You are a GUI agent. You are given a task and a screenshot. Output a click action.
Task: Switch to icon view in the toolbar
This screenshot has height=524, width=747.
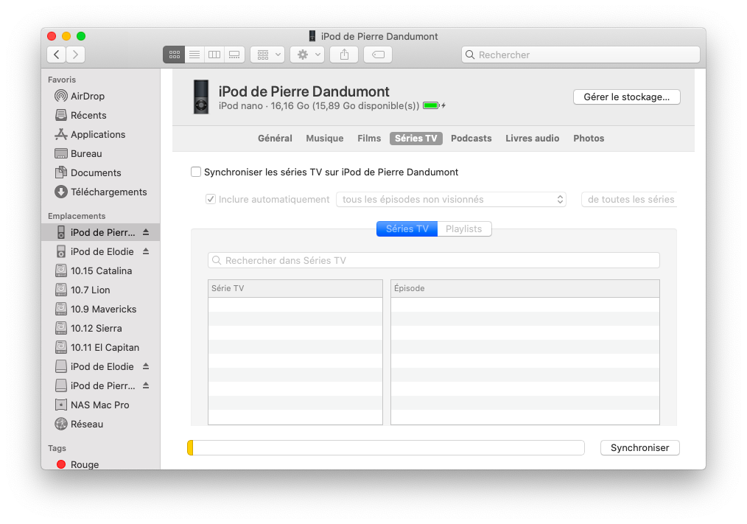pyautogui.click(x=174, y=55)
